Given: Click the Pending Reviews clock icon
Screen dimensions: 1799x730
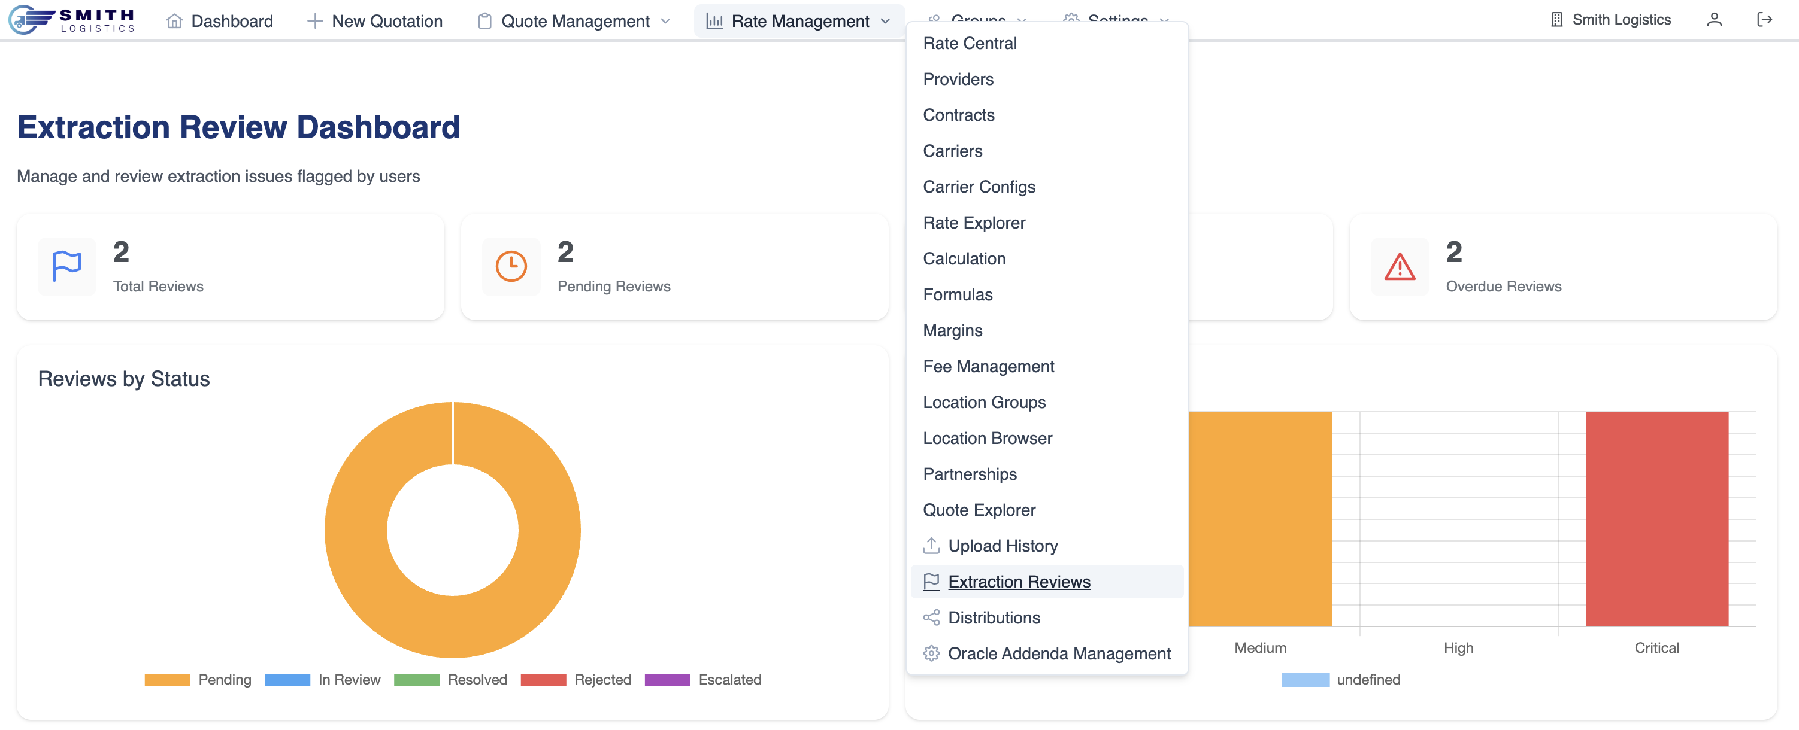Looking at the screenshot, I should pos(510,267).
